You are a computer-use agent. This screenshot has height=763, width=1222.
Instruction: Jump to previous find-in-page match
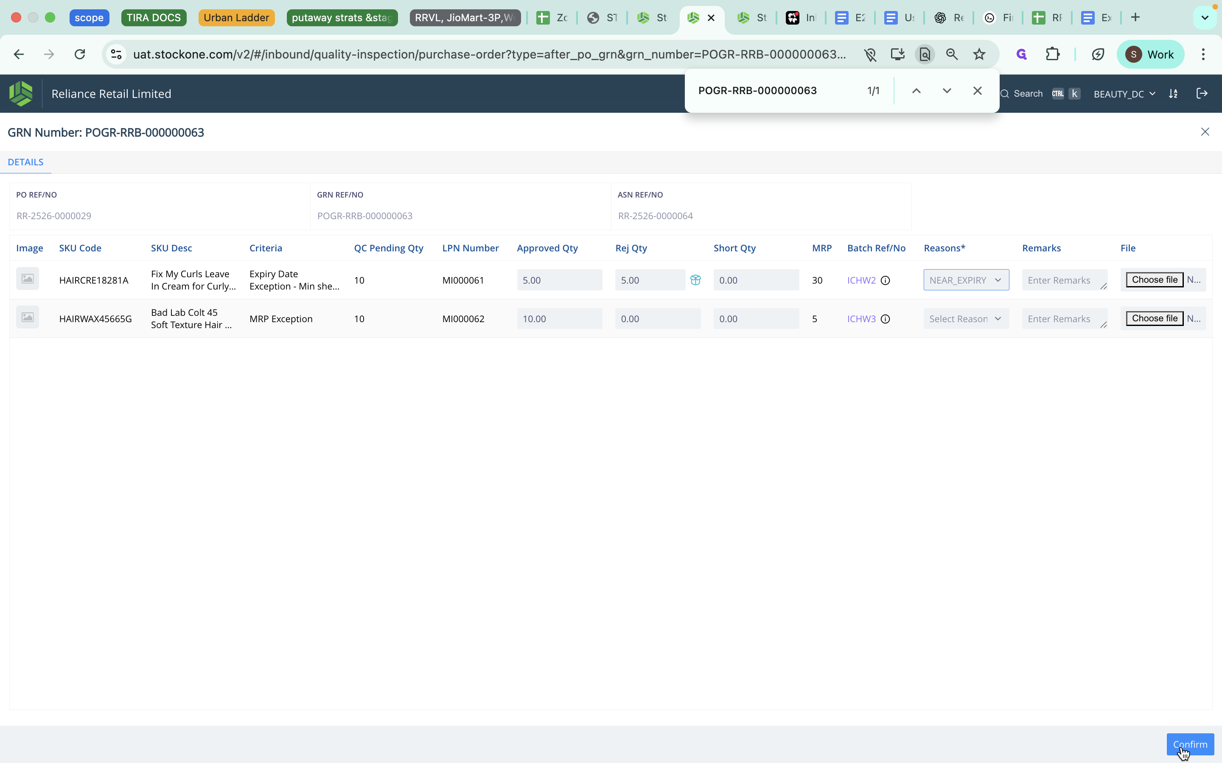(916, 91)
